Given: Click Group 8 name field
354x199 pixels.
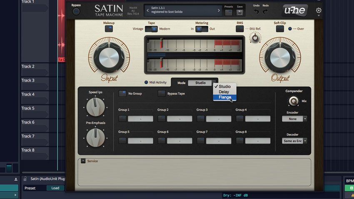Looking at the screenshot, I should click(x=258, y=141).
